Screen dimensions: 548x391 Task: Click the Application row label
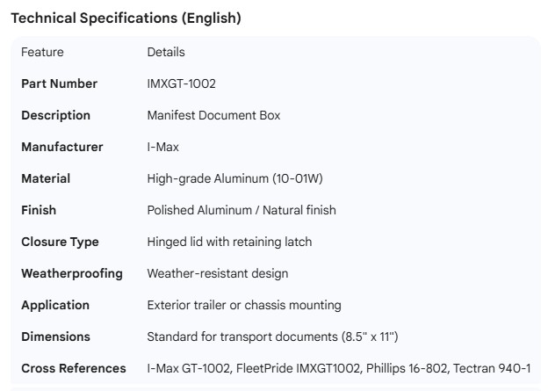tap(55, 306)
